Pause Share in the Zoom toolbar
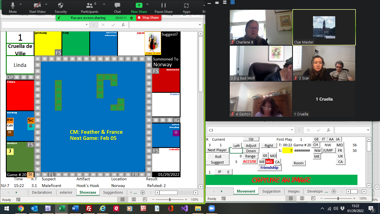The image size is (380, 214). pos(164,8)
